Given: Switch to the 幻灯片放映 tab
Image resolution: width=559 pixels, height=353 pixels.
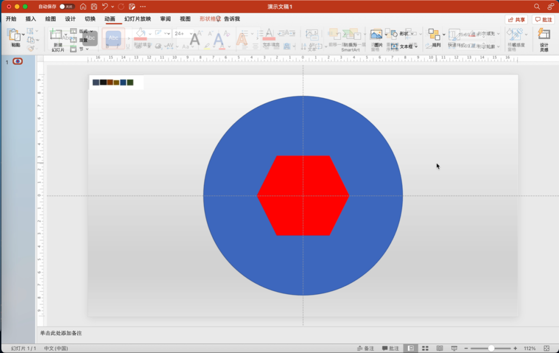Looking at the screenshot, I should click(x=138, y=19).
